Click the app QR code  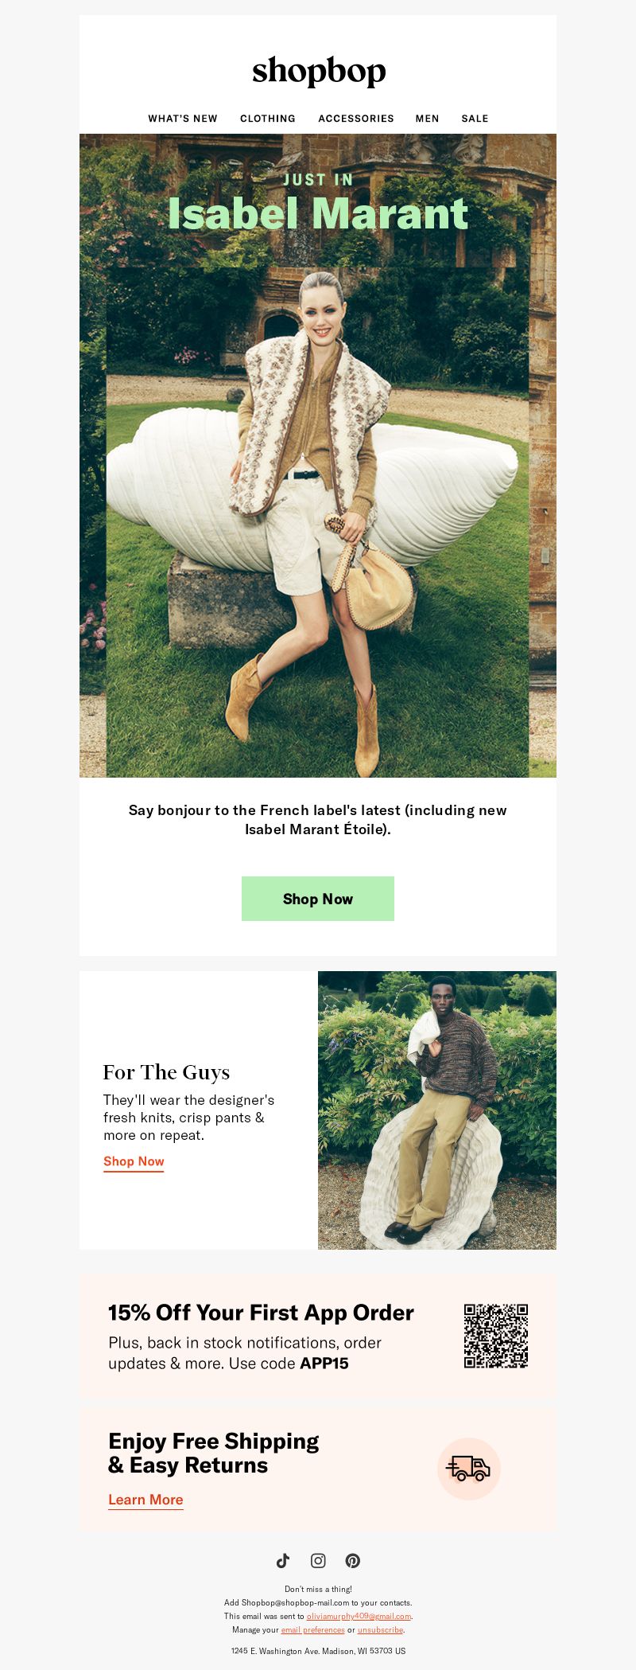496,1336
